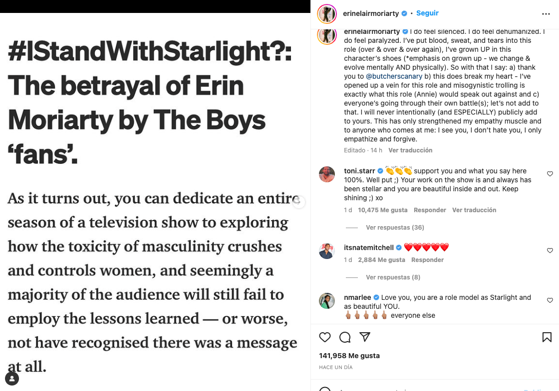
Task: Open comments with the speech bubble icon
Action: click(345, 337)
